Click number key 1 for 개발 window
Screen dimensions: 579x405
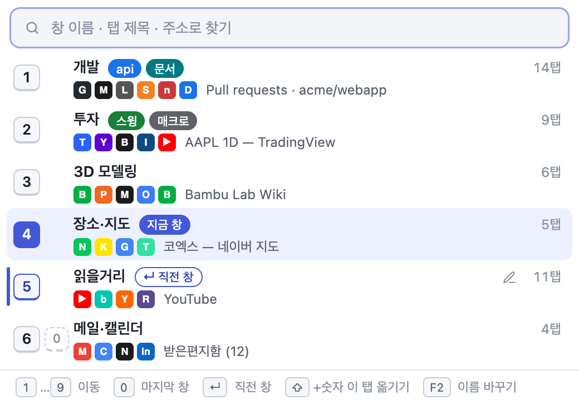click(x=27, y=77)
